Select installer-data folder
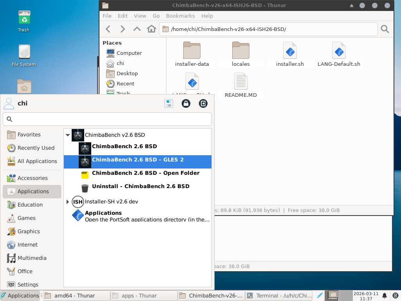401x301 pixels. pos(192,54)
